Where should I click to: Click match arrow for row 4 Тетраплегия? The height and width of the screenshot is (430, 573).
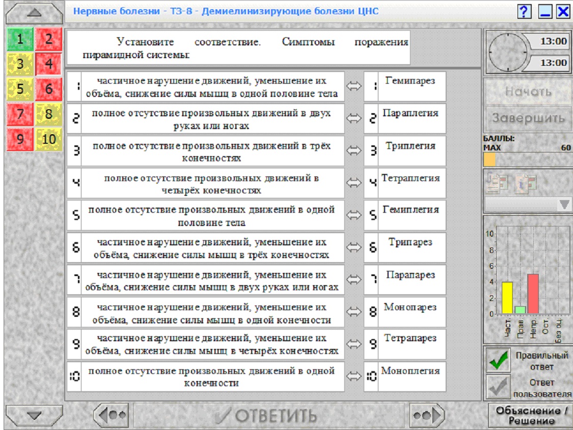point(354,183)
